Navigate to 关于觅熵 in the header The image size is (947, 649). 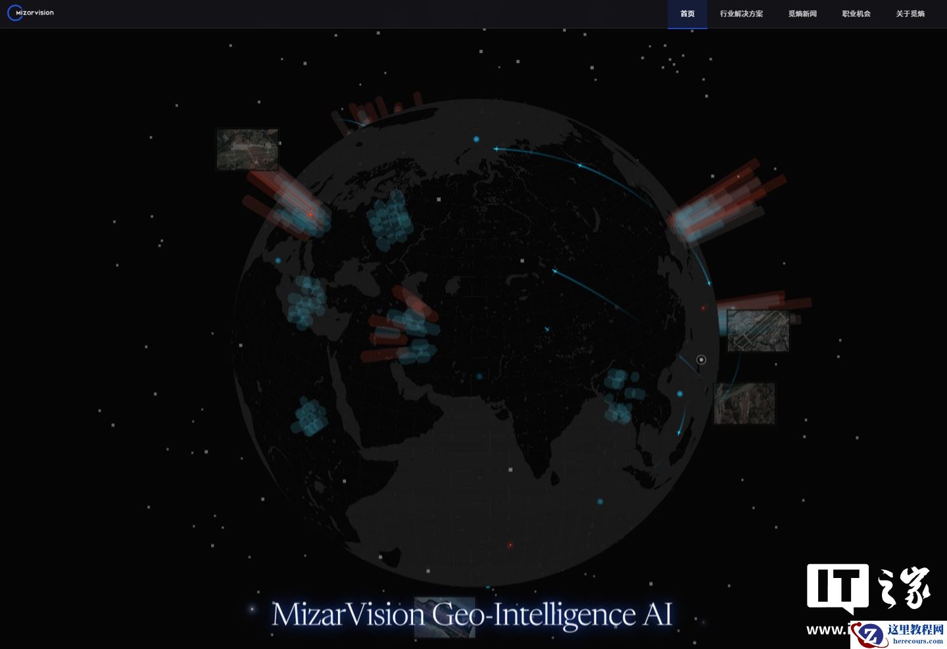(x=910, y=14)
